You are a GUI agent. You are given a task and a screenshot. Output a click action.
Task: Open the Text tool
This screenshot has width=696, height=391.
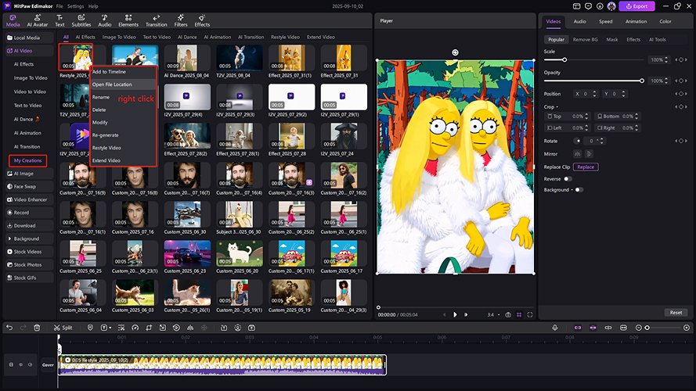coord(60,21)
